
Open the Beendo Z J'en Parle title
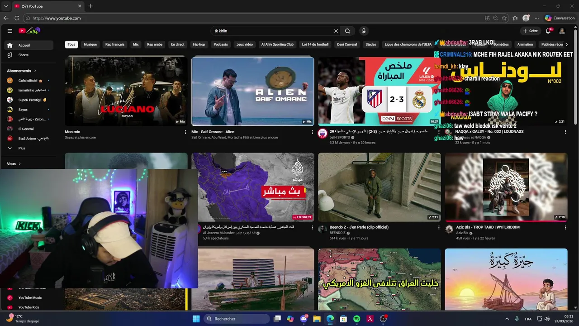[359, 227]
